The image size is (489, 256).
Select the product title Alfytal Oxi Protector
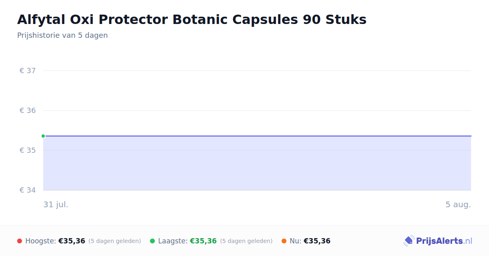192,20
